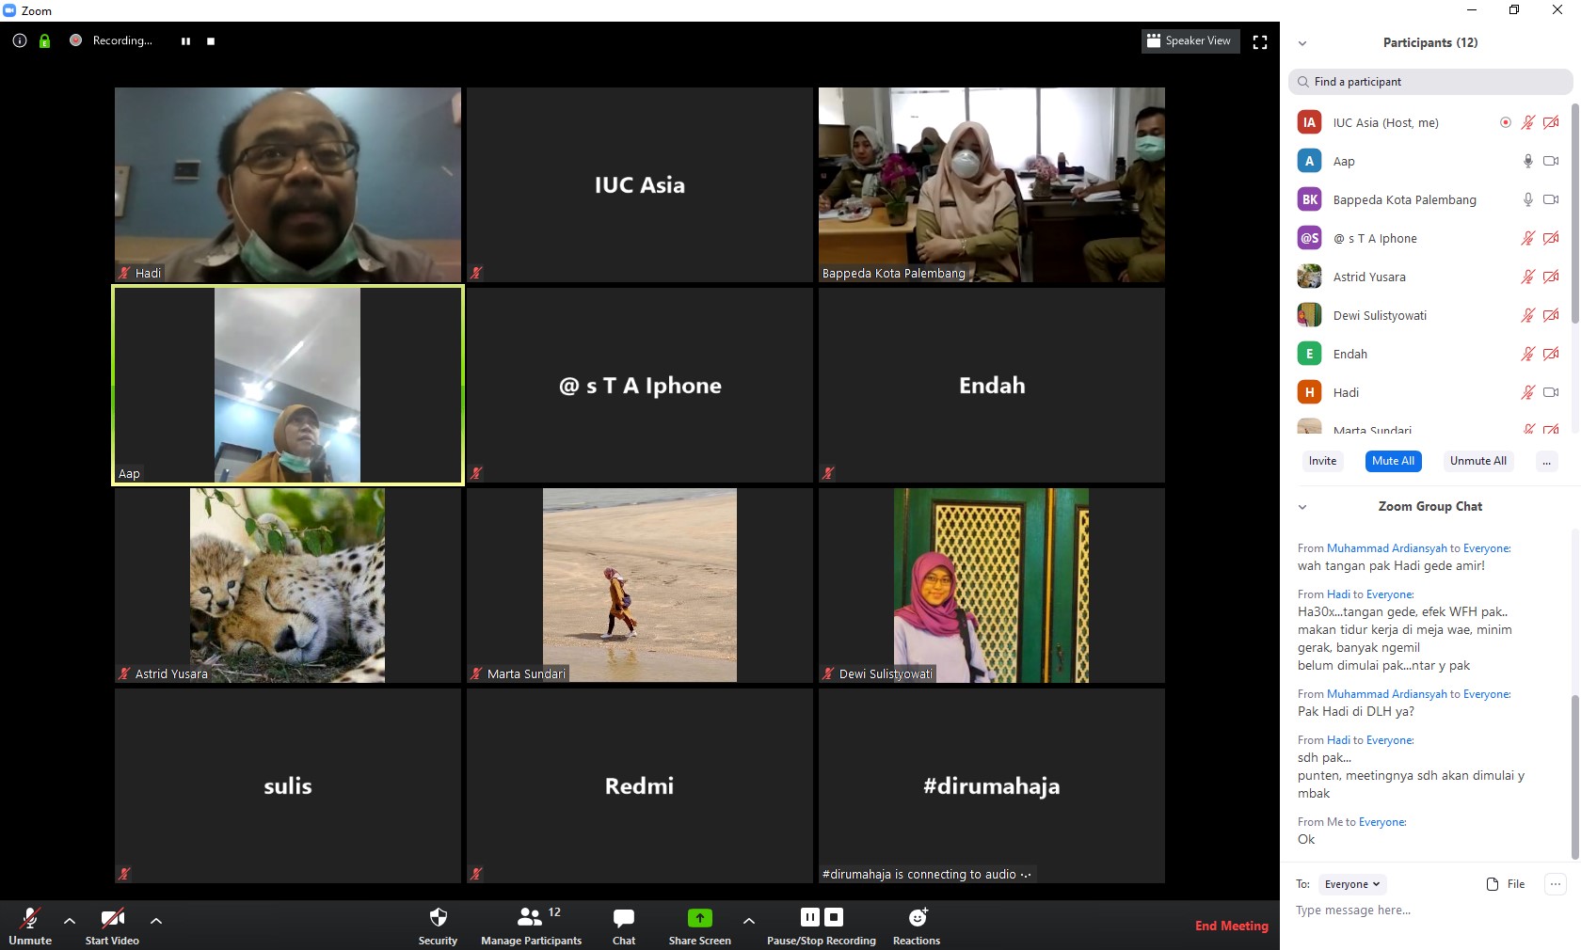Collapse the Zoom Group Chat panel
Viewport: 1581px width, 950px height.
(x=1302, y=507)
